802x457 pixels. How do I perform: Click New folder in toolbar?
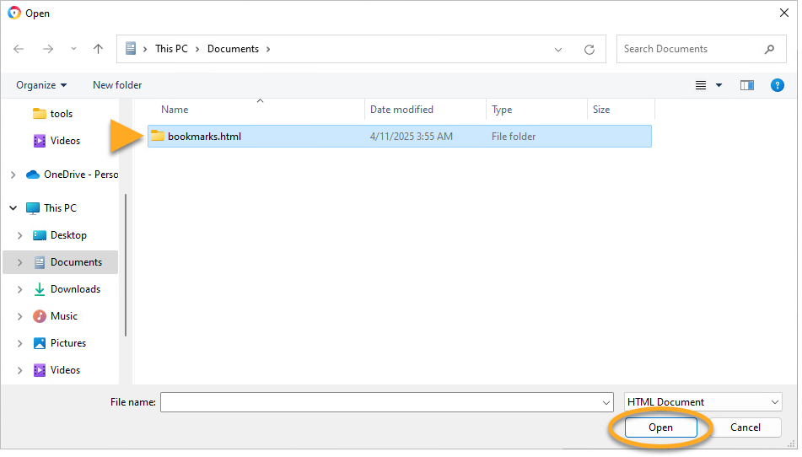pyautogui.click(x=117, y=85)
